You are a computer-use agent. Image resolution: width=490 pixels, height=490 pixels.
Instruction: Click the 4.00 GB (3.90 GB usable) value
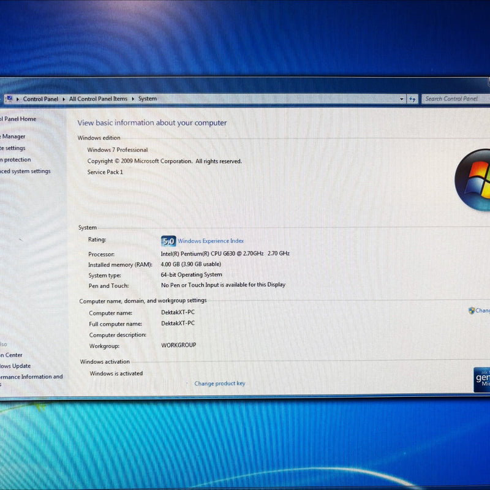pyautogui.click(x=191, y=264)
